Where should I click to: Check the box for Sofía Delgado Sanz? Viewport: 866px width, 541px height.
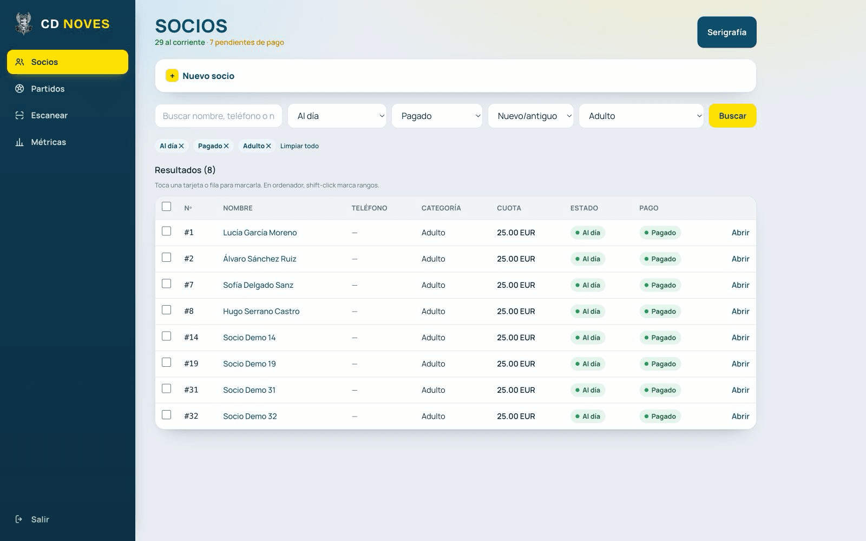(167, 283)
